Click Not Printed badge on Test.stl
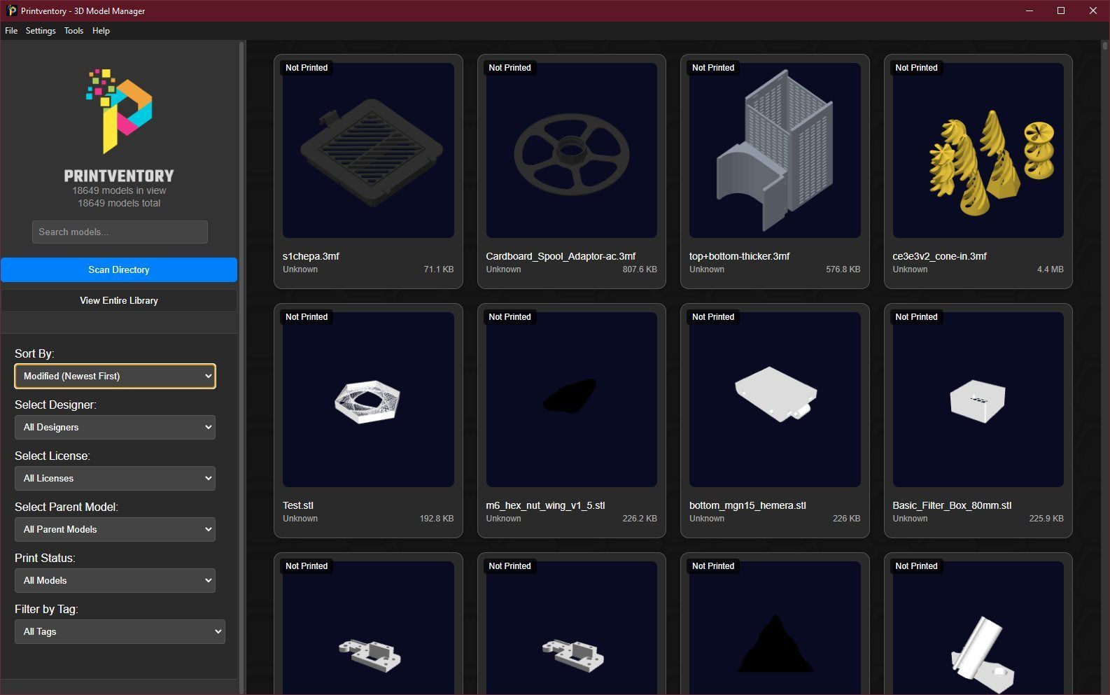 (x=307, y=317)
